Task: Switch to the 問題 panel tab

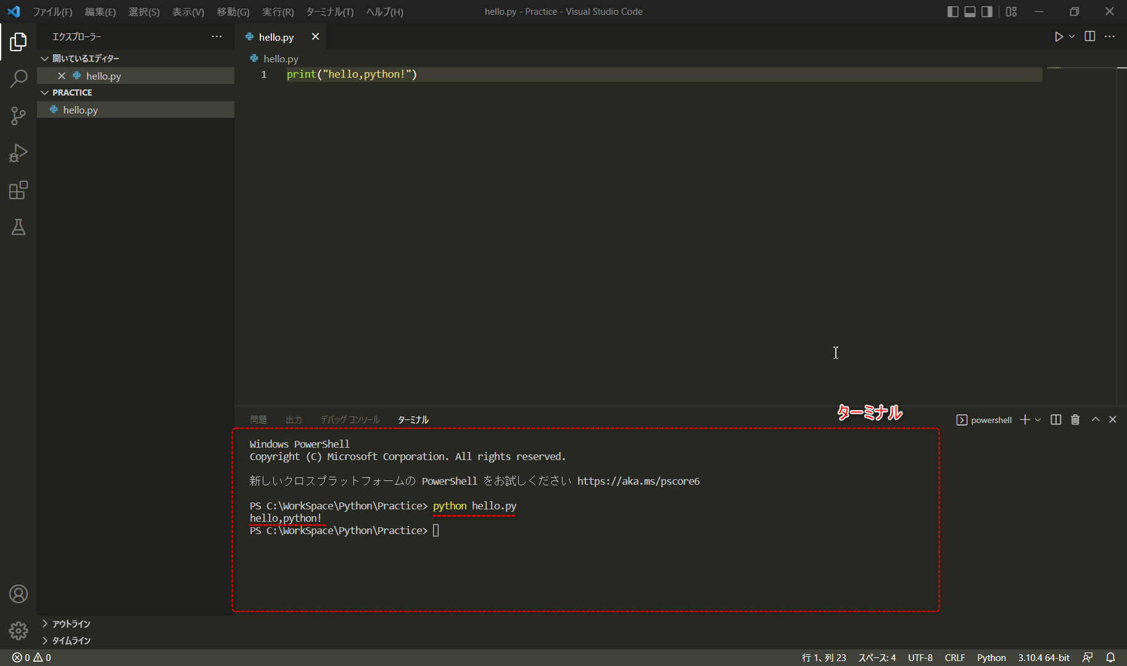Action: (x=258, y=420)
